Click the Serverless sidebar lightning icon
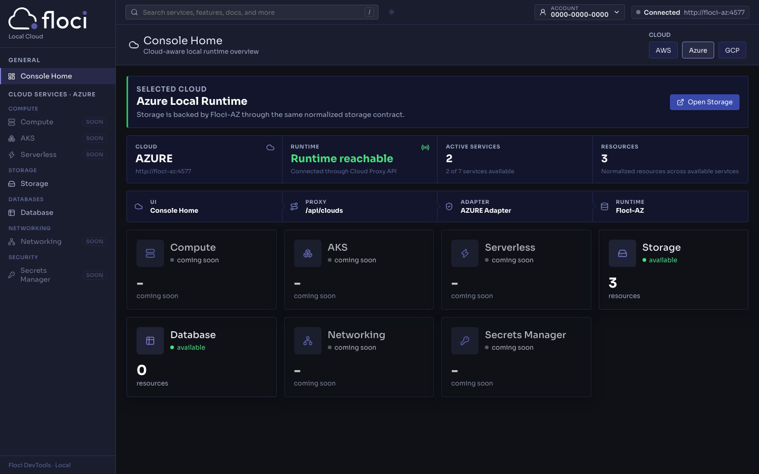 12,155
